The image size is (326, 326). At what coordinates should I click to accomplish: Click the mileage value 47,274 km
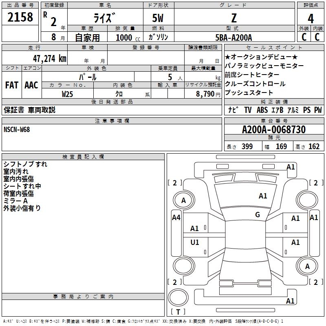click(x=50, y=59)
